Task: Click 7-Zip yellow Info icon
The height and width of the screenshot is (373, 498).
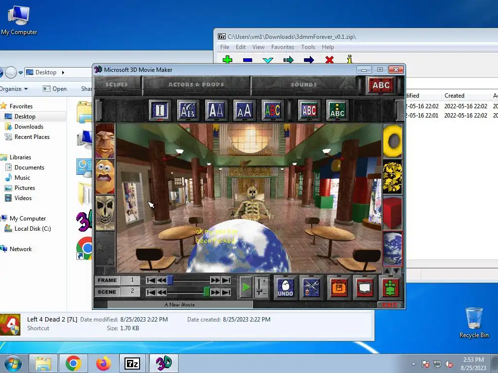Action: [350, 59]
